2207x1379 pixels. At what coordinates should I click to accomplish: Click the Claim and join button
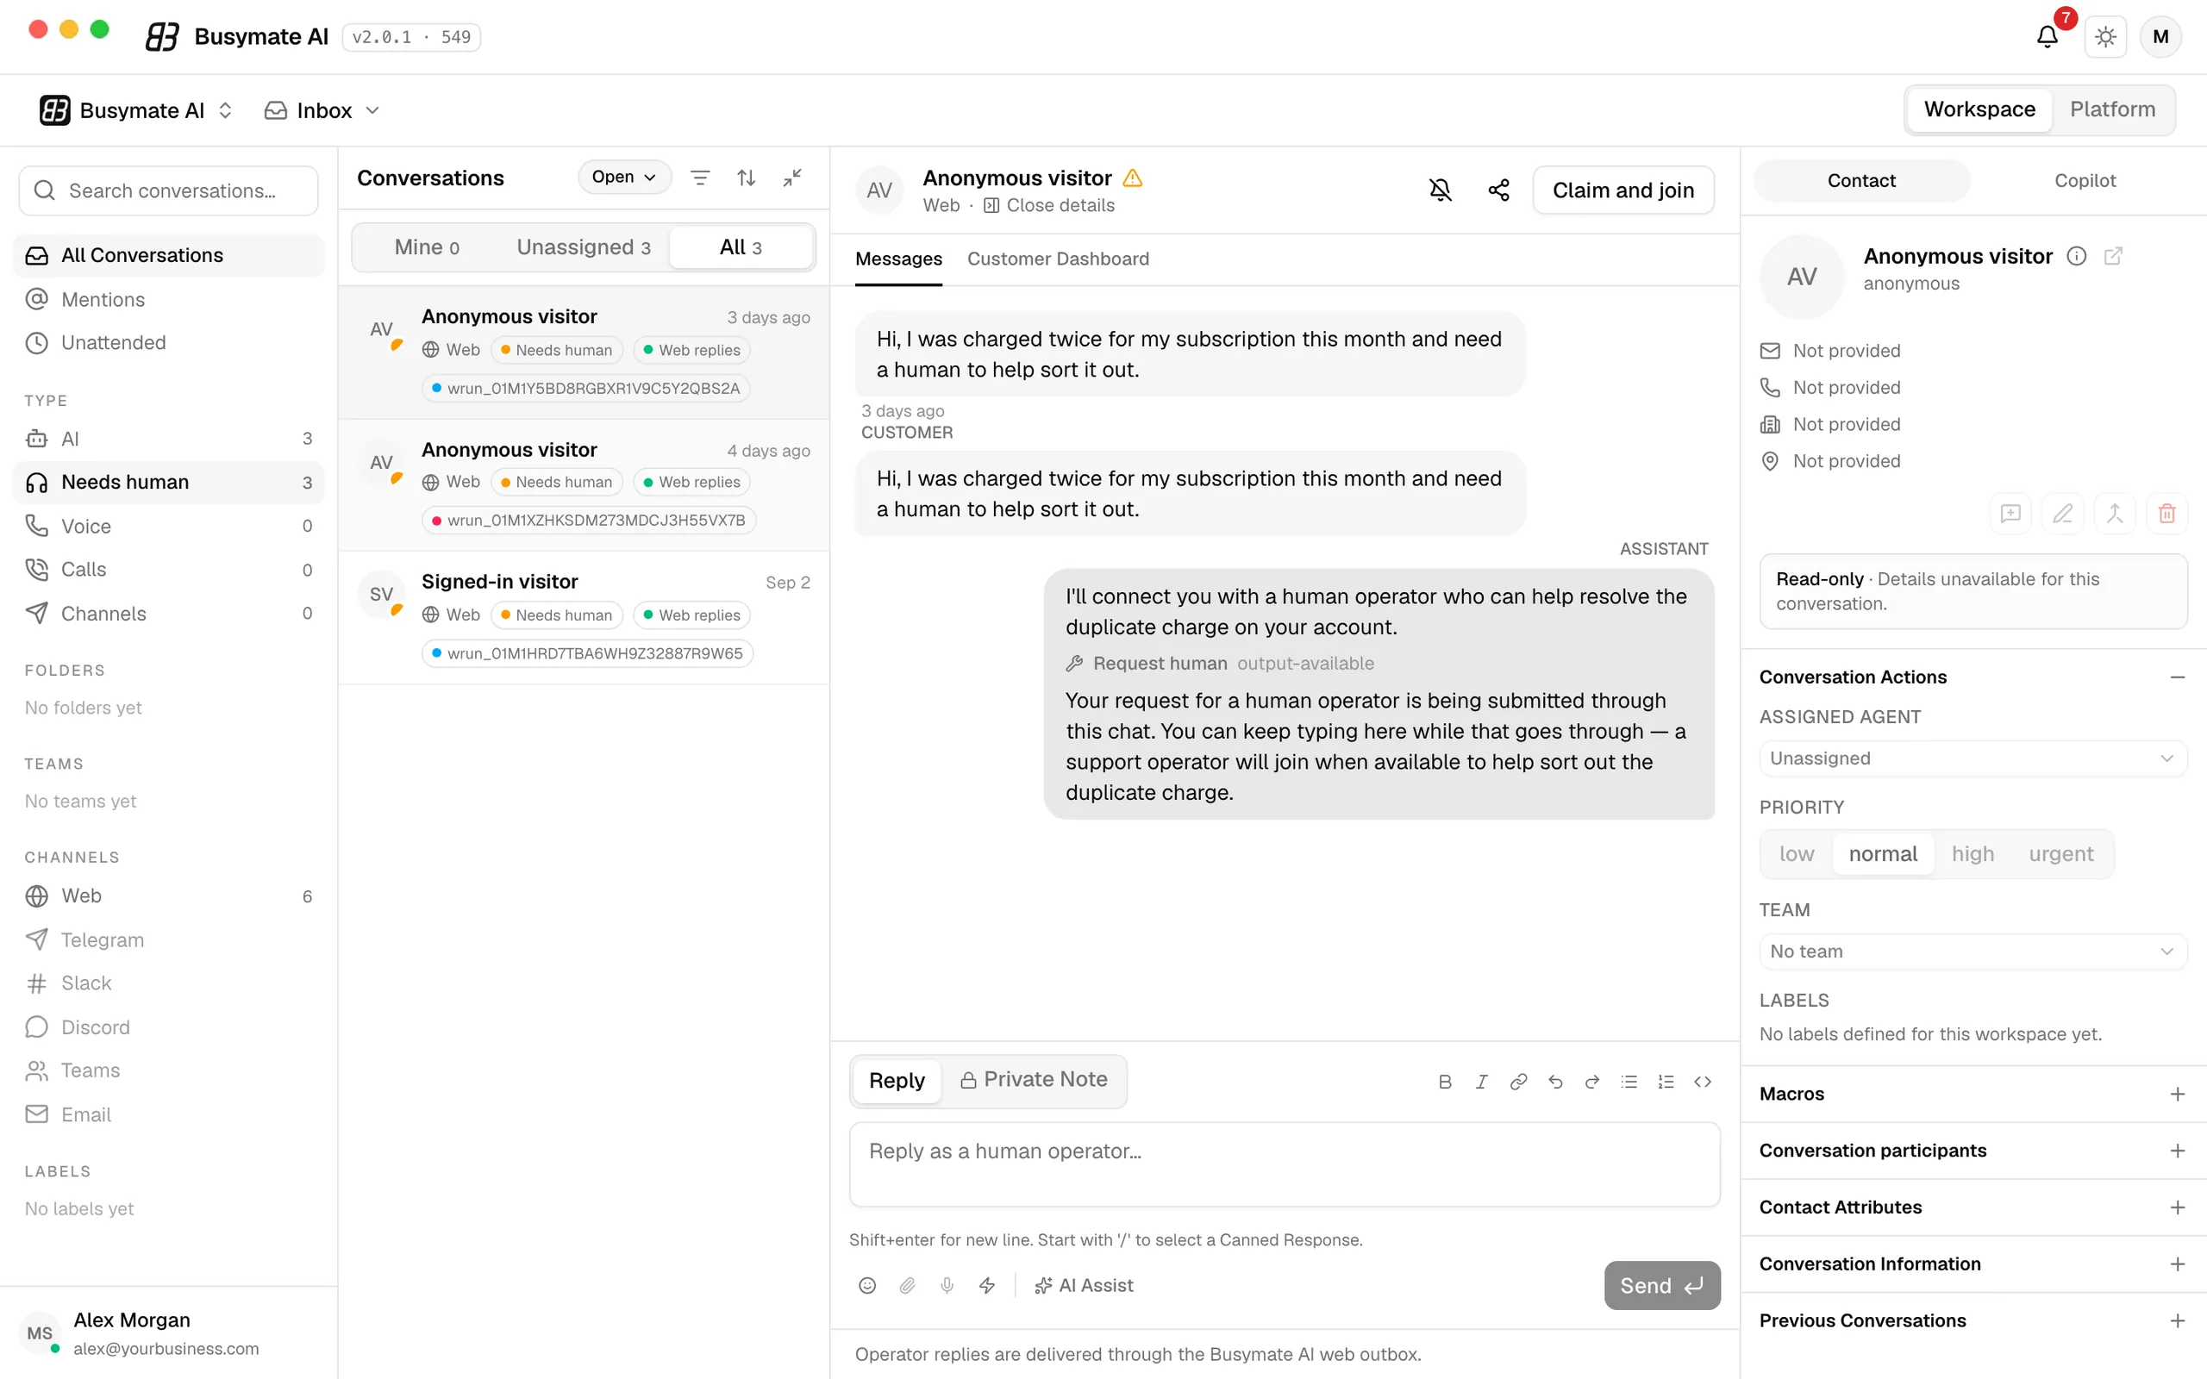[x=1623, y=190]
